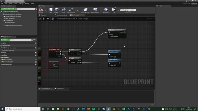198x111 pixels.
Task: Open the Edit menu
Action: pos(6,4)
